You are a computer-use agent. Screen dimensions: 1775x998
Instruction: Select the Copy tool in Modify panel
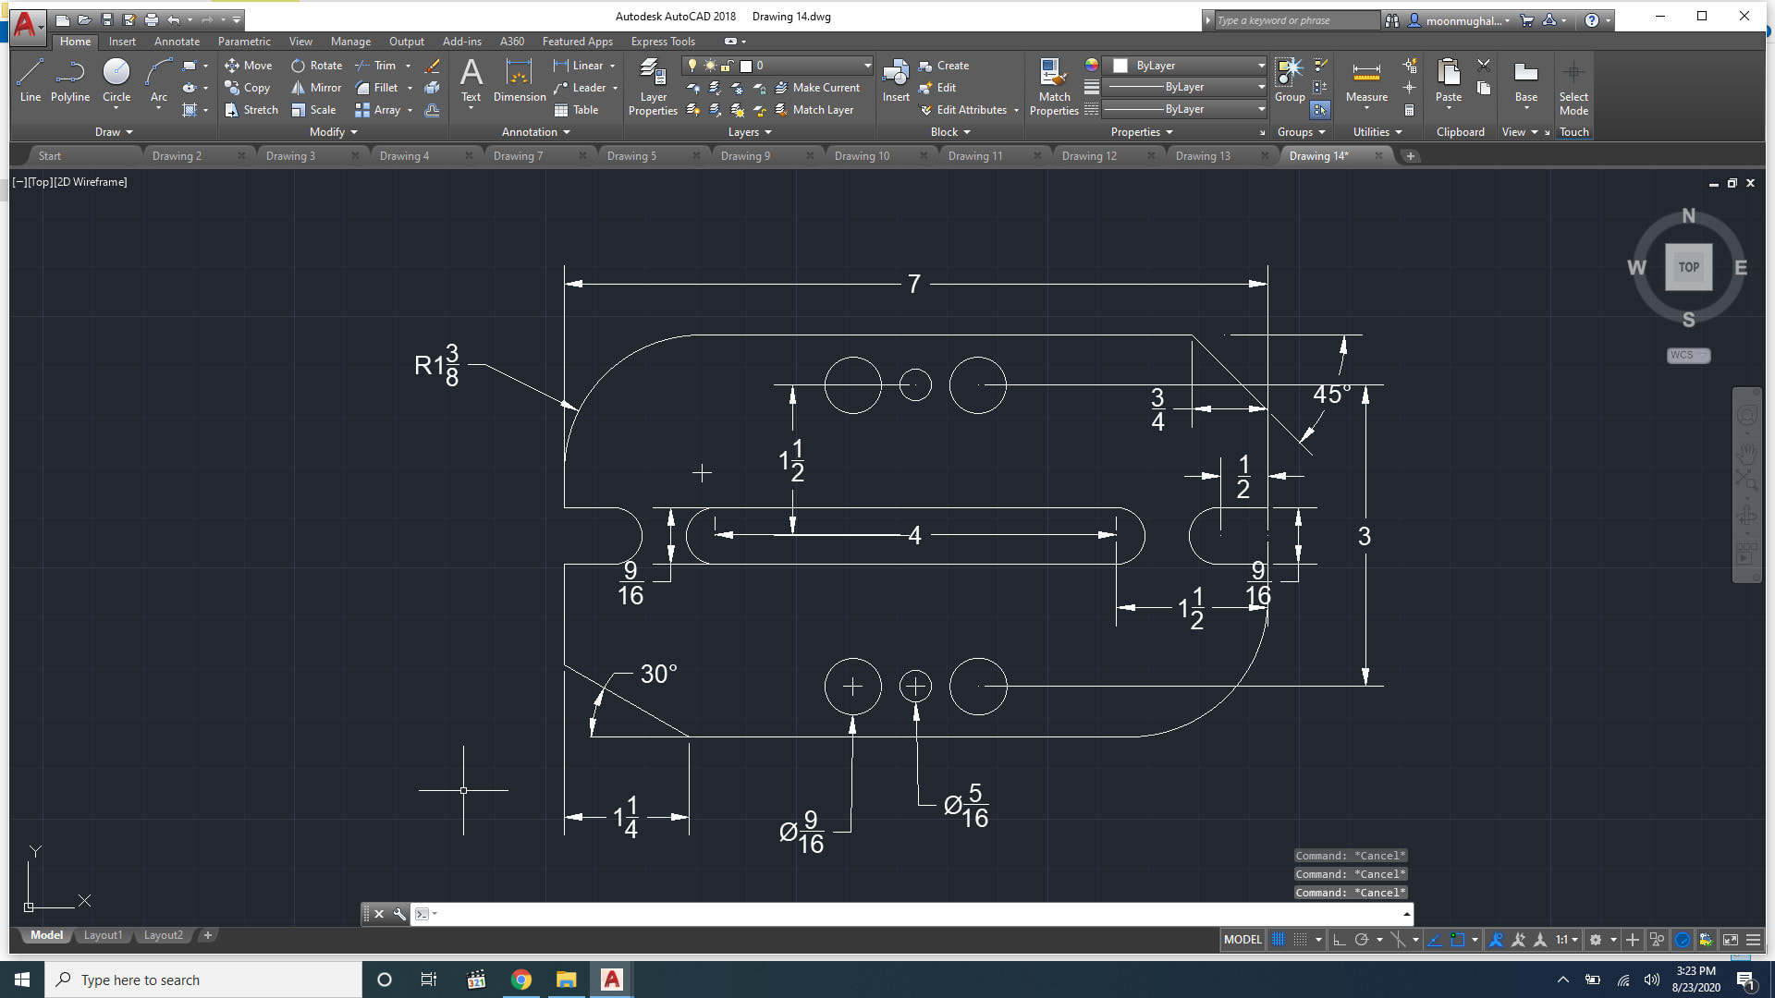pyautogui.click(x=248, y=88)
